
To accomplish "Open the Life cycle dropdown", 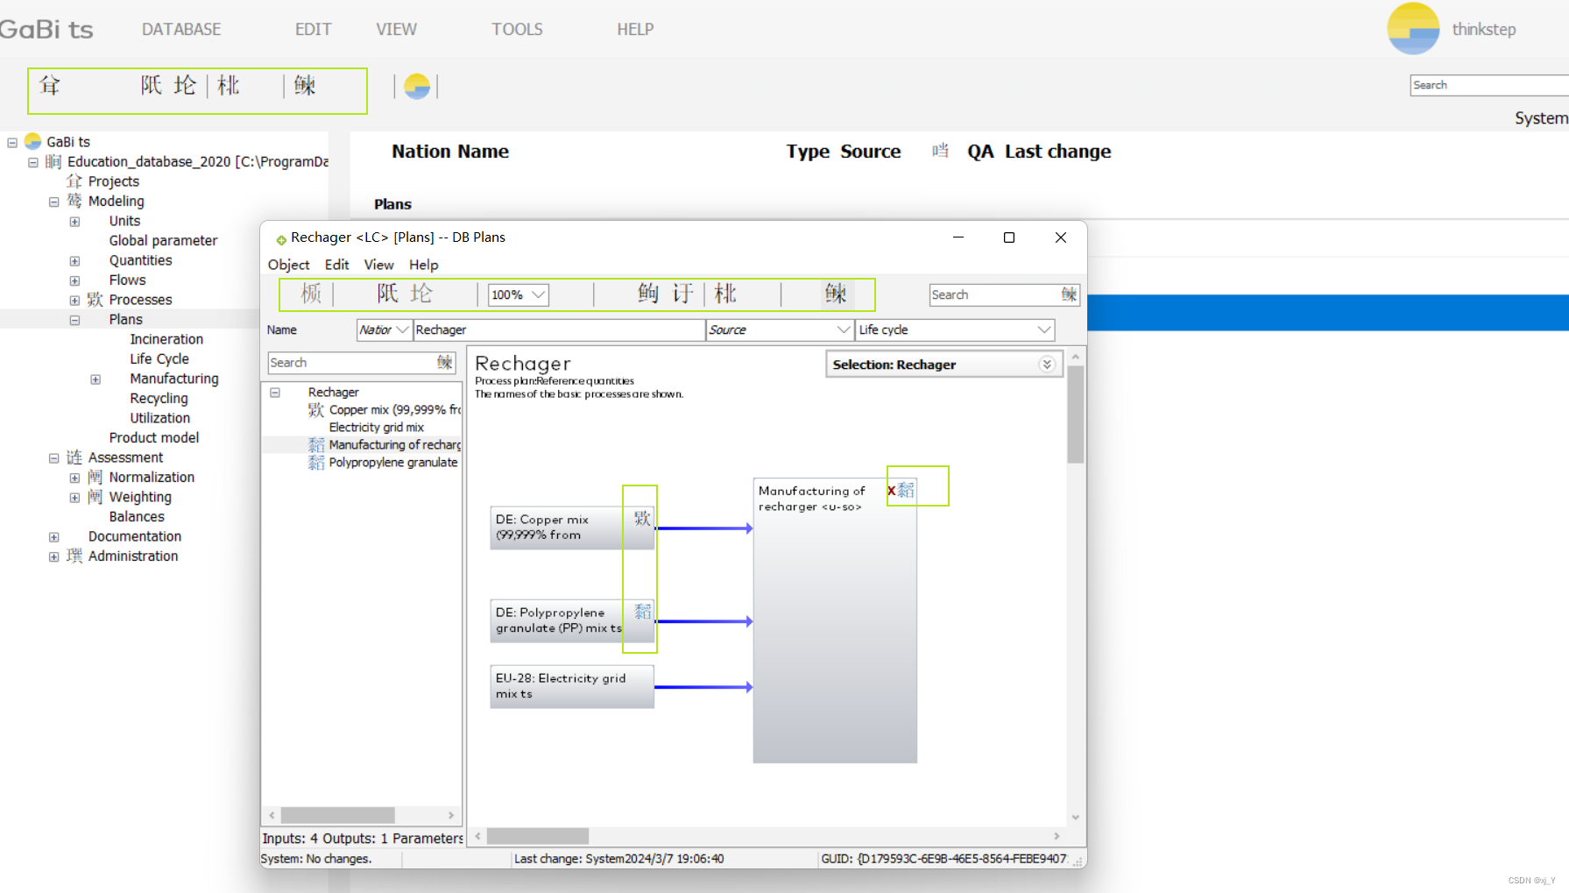I will pos(1044,330).
